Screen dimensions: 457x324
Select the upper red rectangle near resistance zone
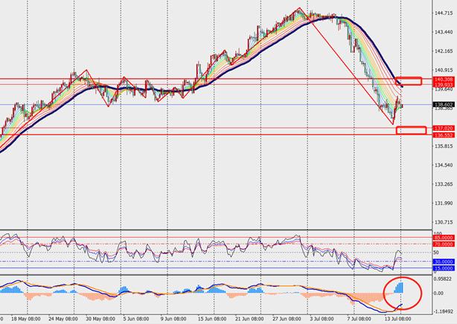pos(409,80)
